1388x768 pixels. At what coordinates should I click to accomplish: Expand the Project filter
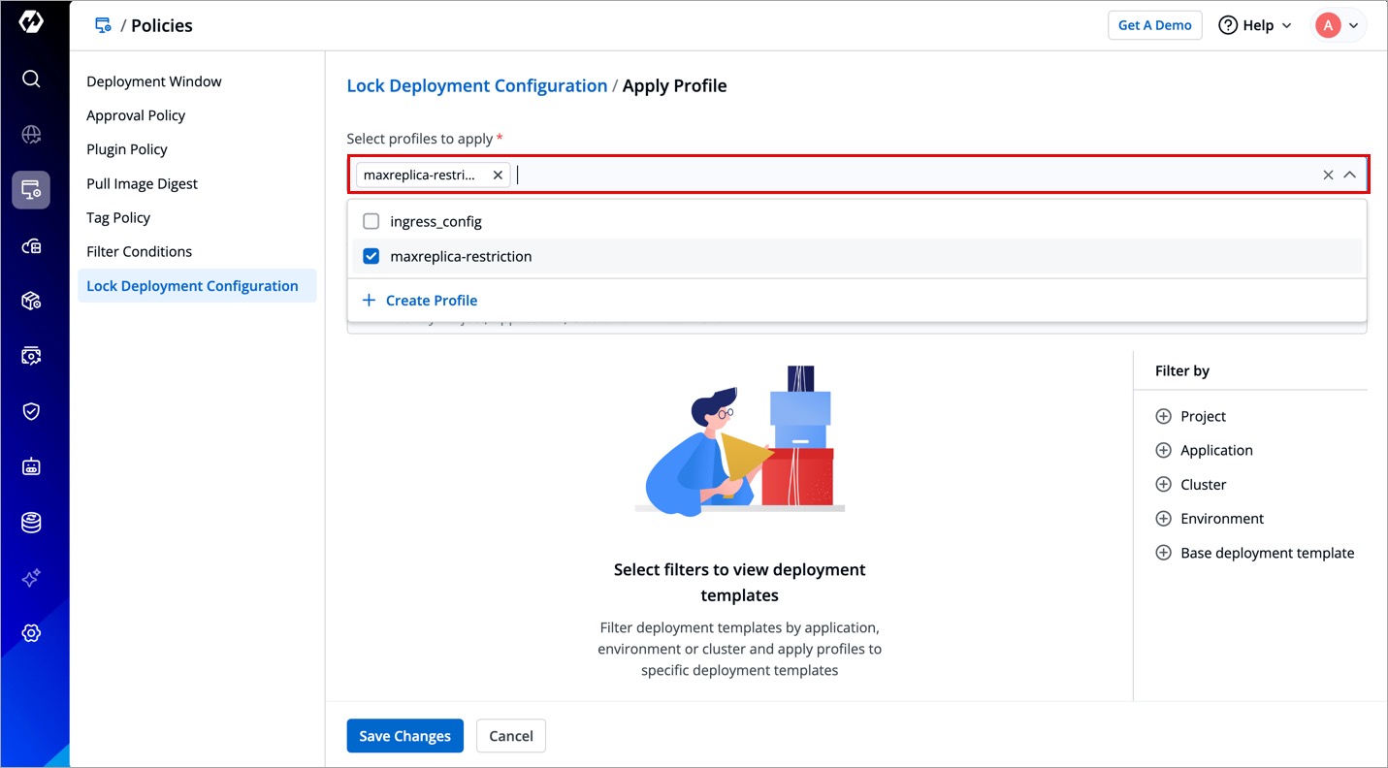coord(1163,417)
